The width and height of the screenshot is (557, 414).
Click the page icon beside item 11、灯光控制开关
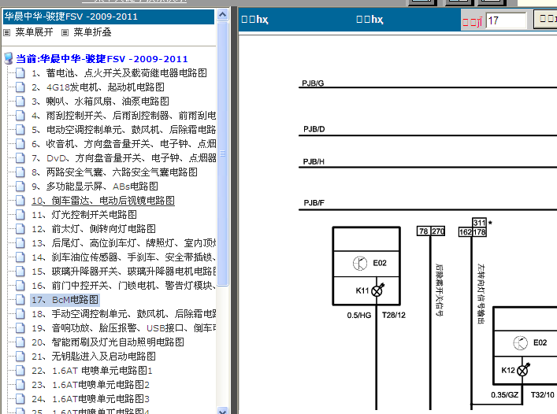click(x=20, y=215)
